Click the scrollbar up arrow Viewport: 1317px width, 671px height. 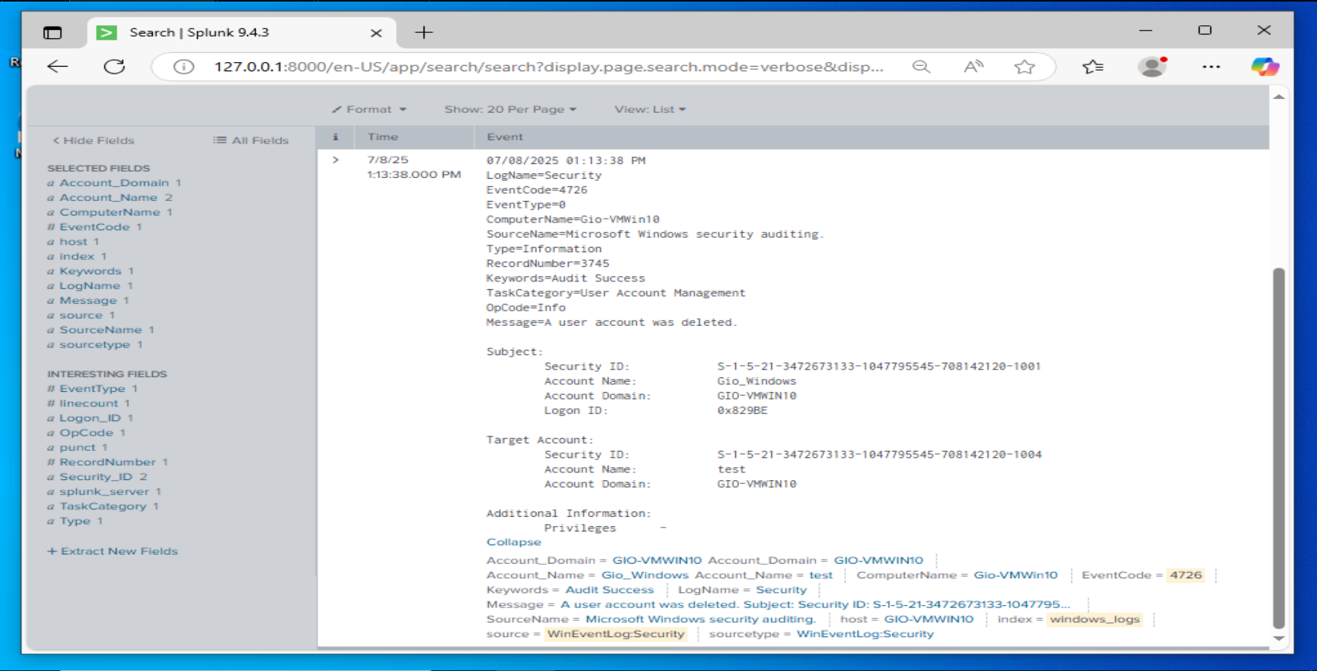[1279, 97]
